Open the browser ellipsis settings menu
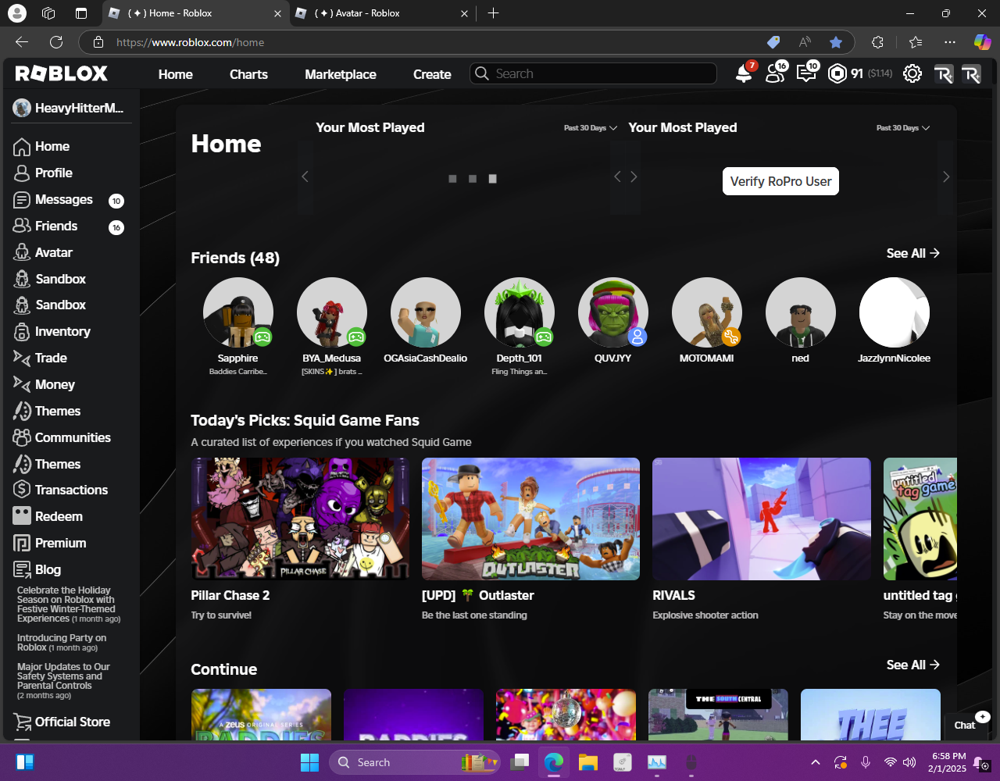The image size is (1000, 781). 949,42
